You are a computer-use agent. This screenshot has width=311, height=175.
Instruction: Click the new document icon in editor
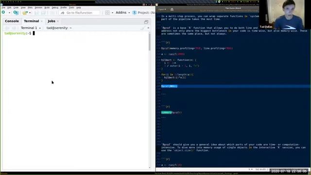pos(172,9)
